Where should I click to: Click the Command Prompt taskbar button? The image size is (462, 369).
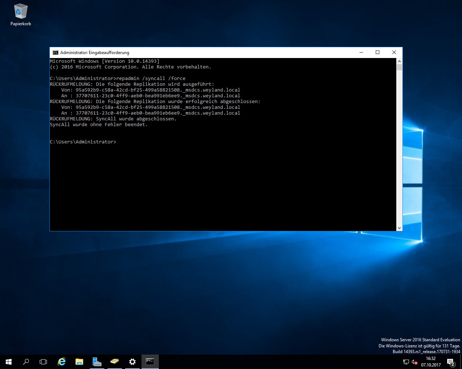(x=150, y=361)
